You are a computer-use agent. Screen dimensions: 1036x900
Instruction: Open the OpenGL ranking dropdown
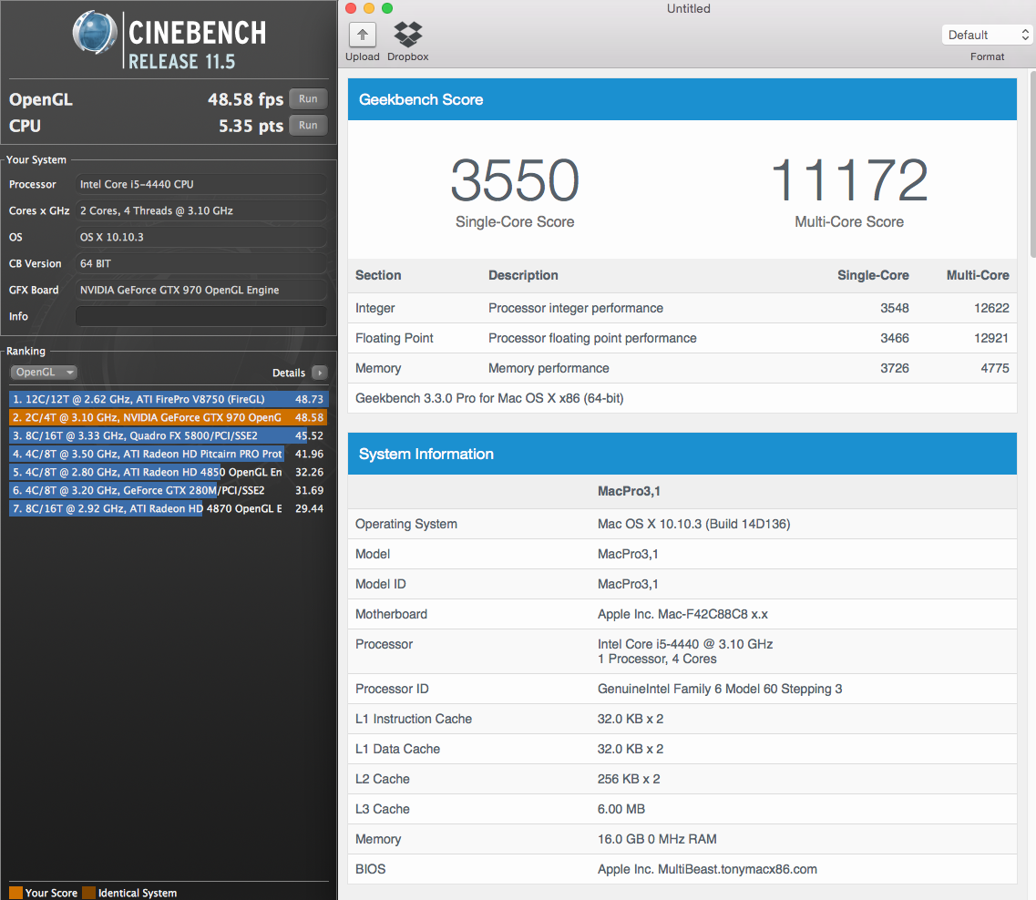43,373
